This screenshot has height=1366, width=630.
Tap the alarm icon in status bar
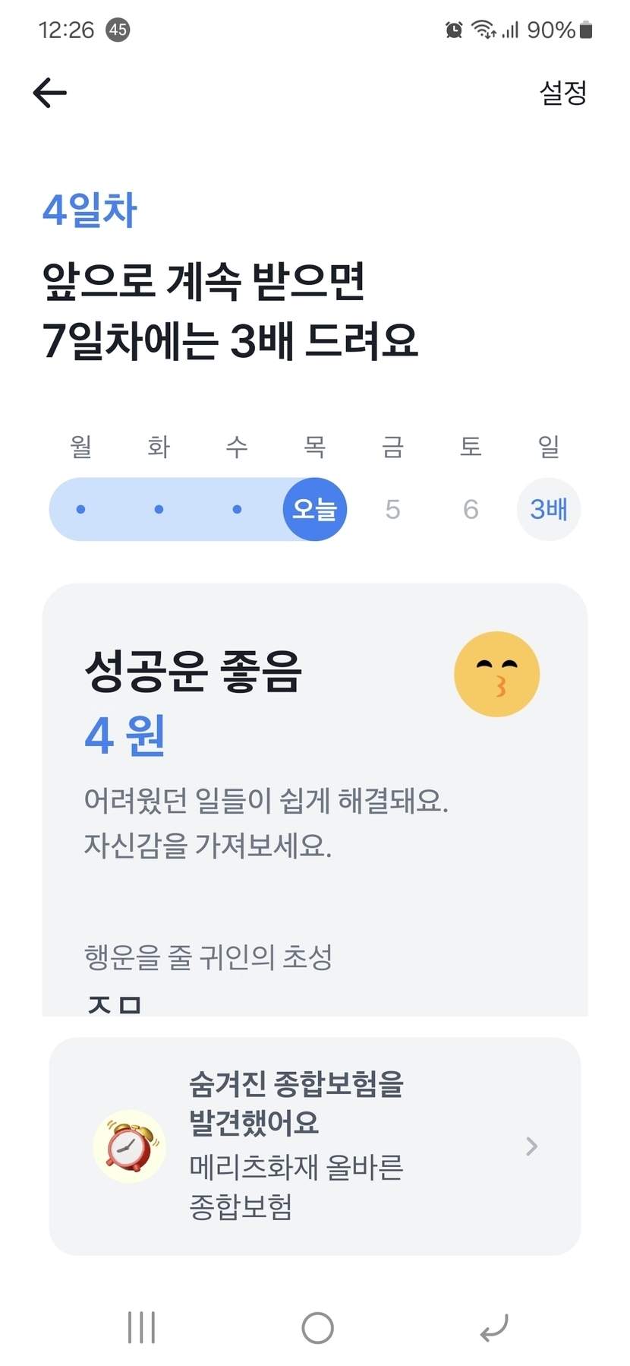point(454,30)
